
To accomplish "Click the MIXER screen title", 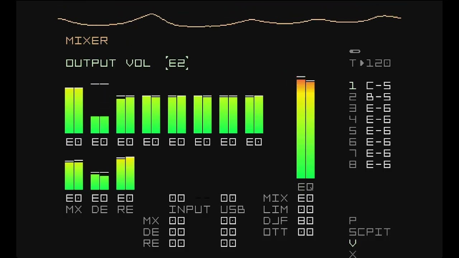I will click(x=87, y=40).
